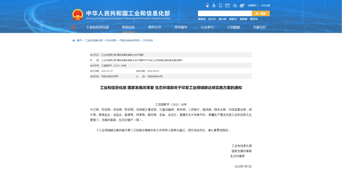The height and width of the screenshot is (174, 342).
Task: Click the 成文日期 value 2022-07-07
Action: click(x=107, y=71)
